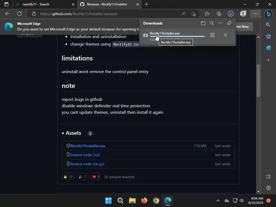
Task: Download Source code (tar.gz)
Action: 87,164
